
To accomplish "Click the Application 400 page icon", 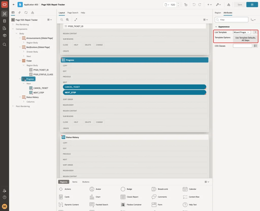I will pyautogui.click(x=20, y=5).
